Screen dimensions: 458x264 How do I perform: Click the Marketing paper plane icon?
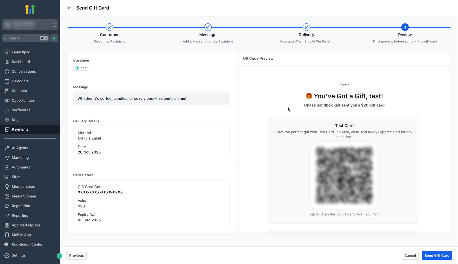click(x=7, y=157)
